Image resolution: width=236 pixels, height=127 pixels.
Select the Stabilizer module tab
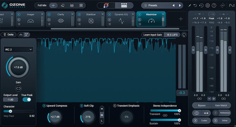[91, 19]
